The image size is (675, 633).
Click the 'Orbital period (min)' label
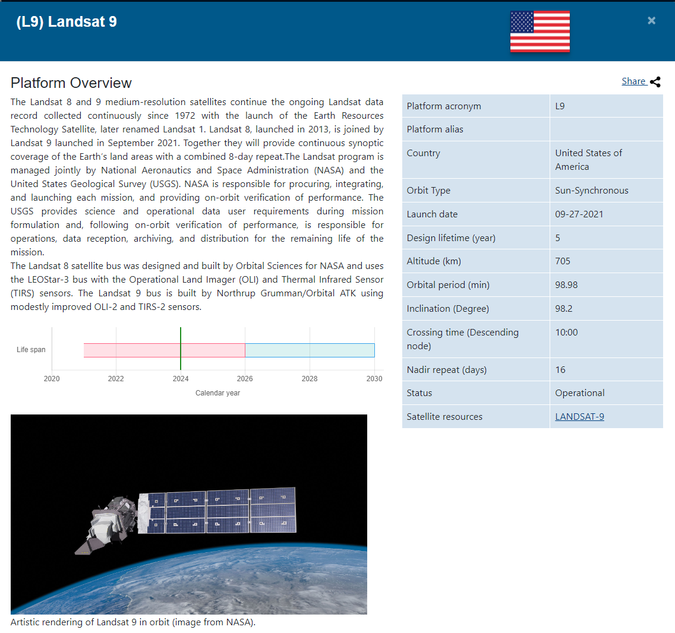pos(447,284)
